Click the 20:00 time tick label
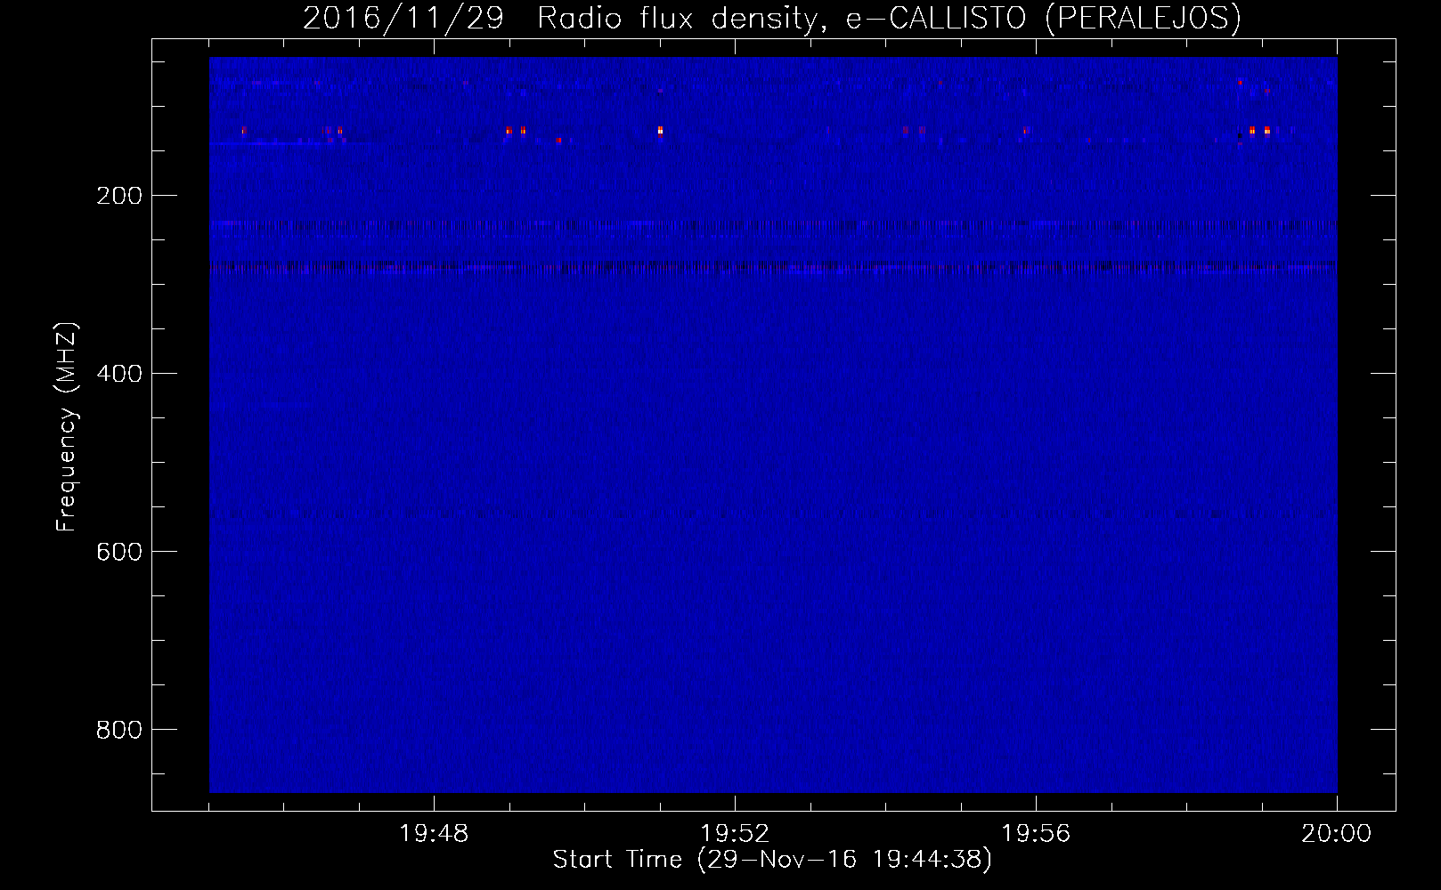The height and width of the screenshot is (890, 1441). coord(1337,834)
